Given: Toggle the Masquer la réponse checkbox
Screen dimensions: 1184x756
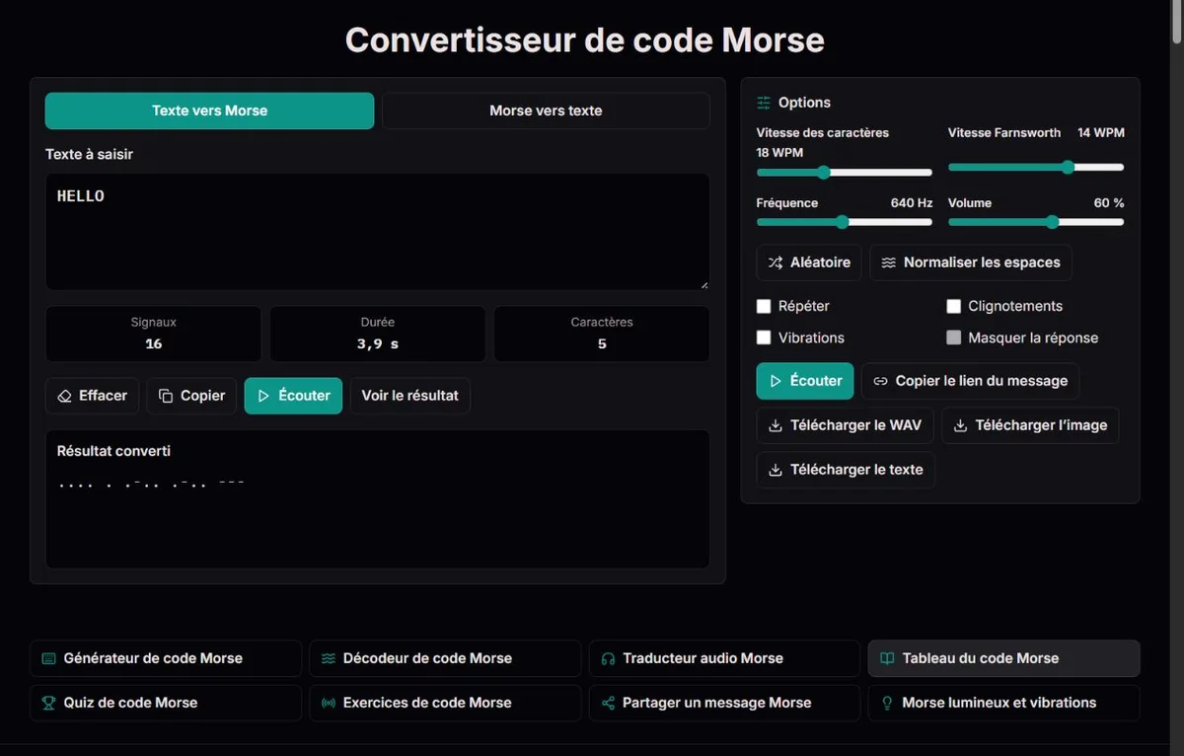Looking at the screenshot, I should [x=954, y=338].
